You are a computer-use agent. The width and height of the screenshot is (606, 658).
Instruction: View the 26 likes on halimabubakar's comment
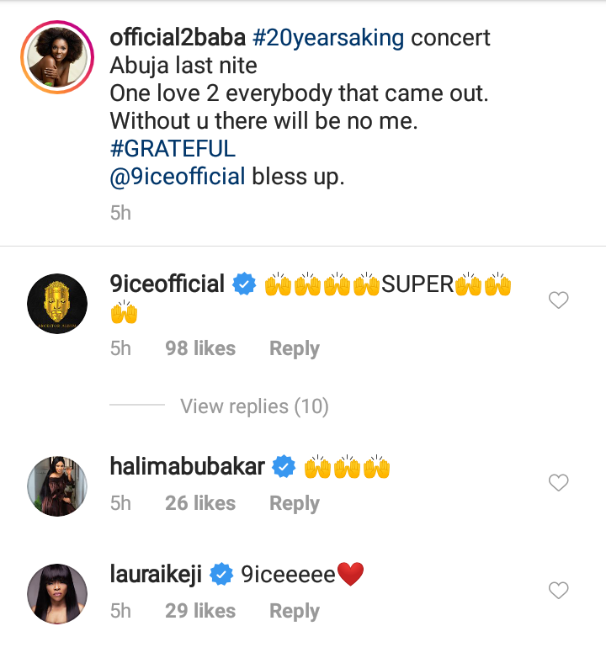tap(200, 503)
